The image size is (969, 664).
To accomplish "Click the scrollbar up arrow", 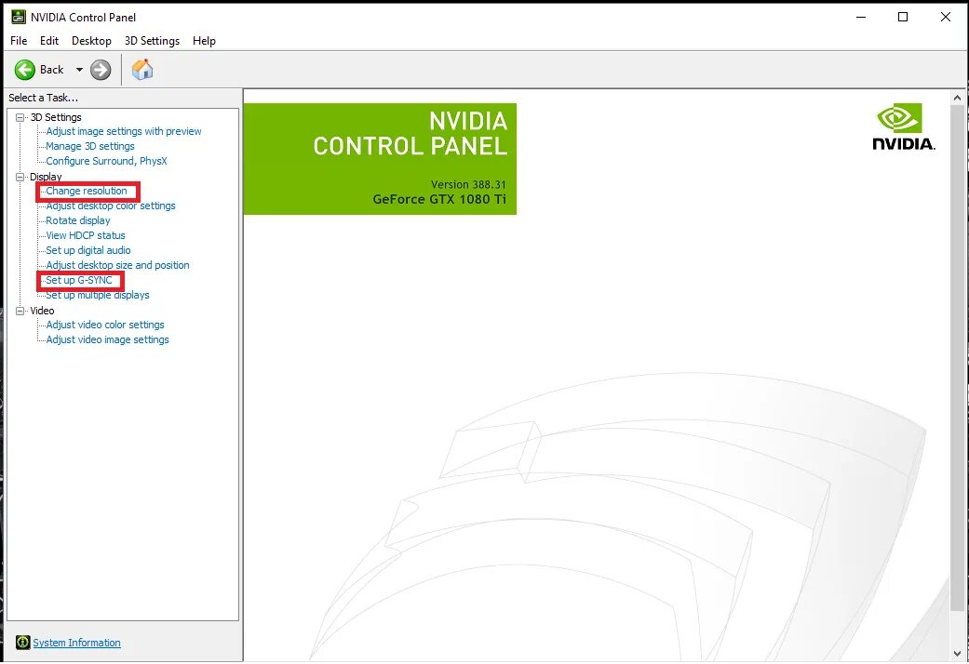I will coord(957,98).
